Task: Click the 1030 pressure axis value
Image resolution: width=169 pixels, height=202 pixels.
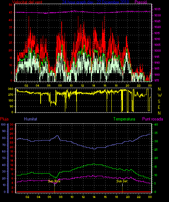Action: 157,15
